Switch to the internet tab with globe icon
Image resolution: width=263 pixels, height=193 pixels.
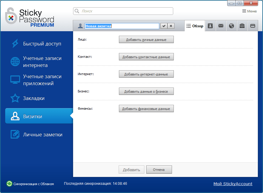click(x=231, y=26)
